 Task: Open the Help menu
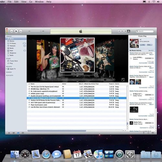click(49, 2)
